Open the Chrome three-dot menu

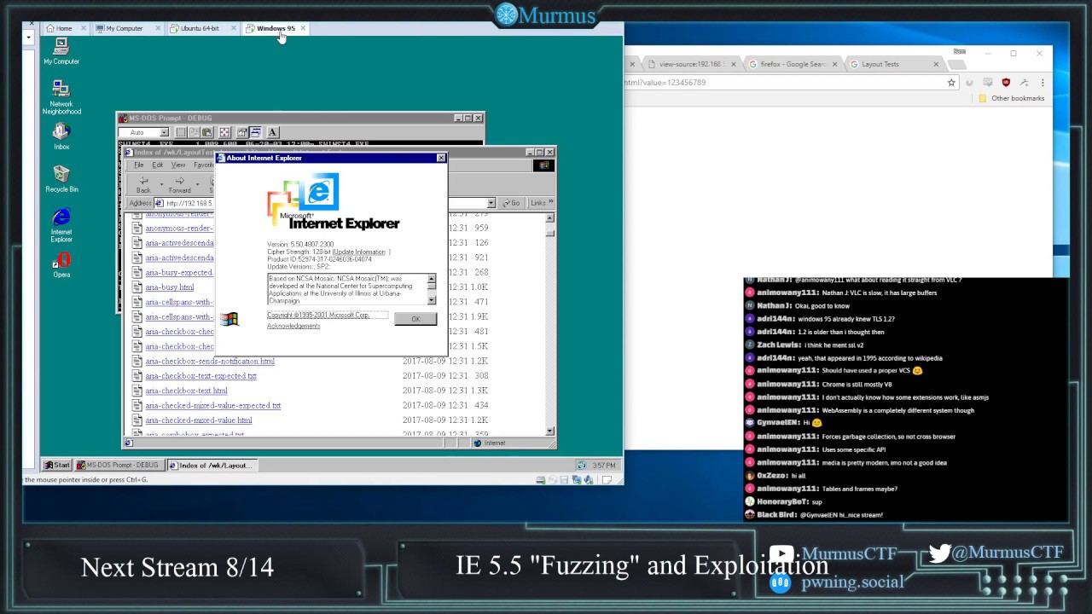(x=1043, y=83)
